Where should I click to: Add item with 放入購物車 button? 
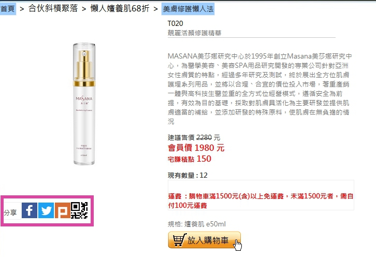205,240
